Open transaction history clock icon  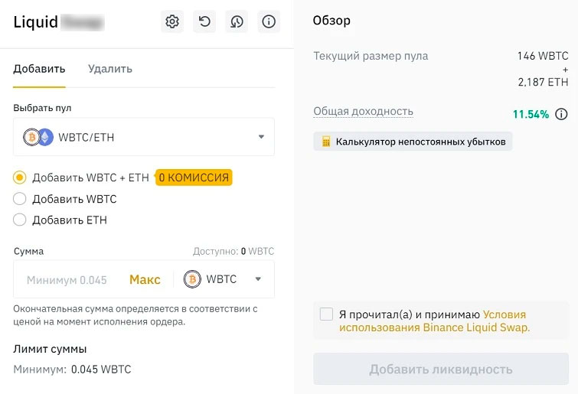pyautogui.click(x=237, y=22)
